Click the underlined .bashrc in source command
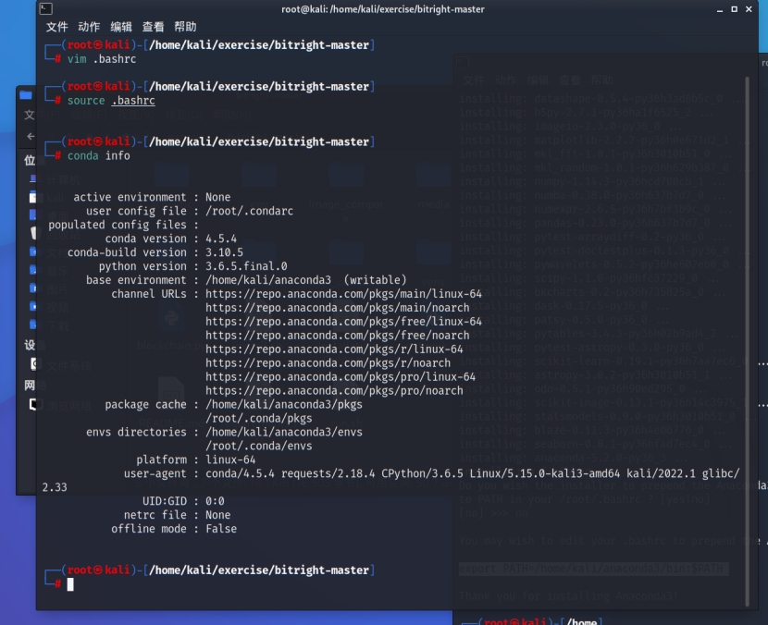Screen dimensions: 768x625 [x=133, y=101]
